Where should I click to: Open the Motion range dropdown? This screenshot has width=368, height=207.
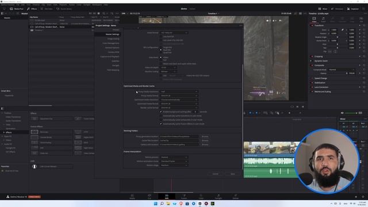[174, 165]
